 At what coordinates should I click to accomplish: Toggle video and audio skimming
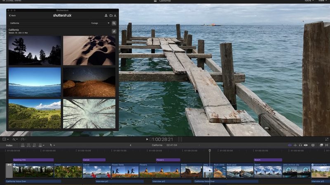pyautogui.click(x=290, y=145)
